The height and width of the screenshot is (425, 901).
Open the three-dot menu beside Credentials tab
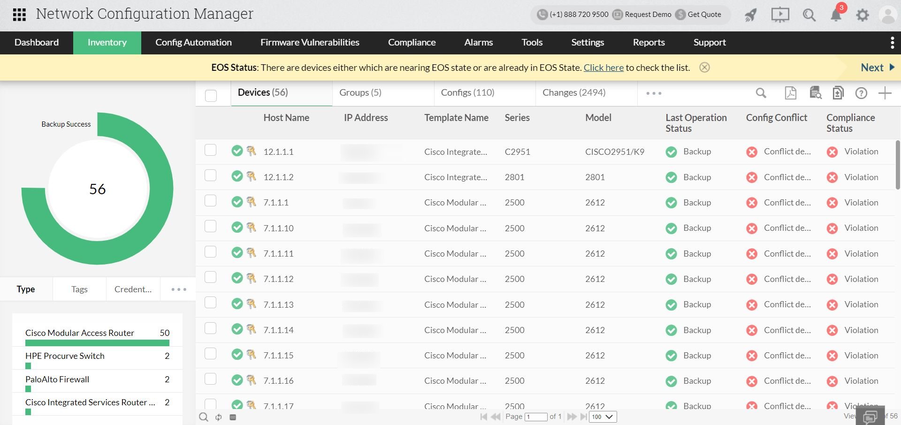[178, 289]
